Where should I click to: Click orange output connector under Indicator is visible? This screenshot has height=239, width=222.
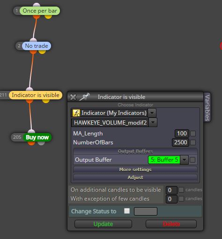[x=30, y=101]
